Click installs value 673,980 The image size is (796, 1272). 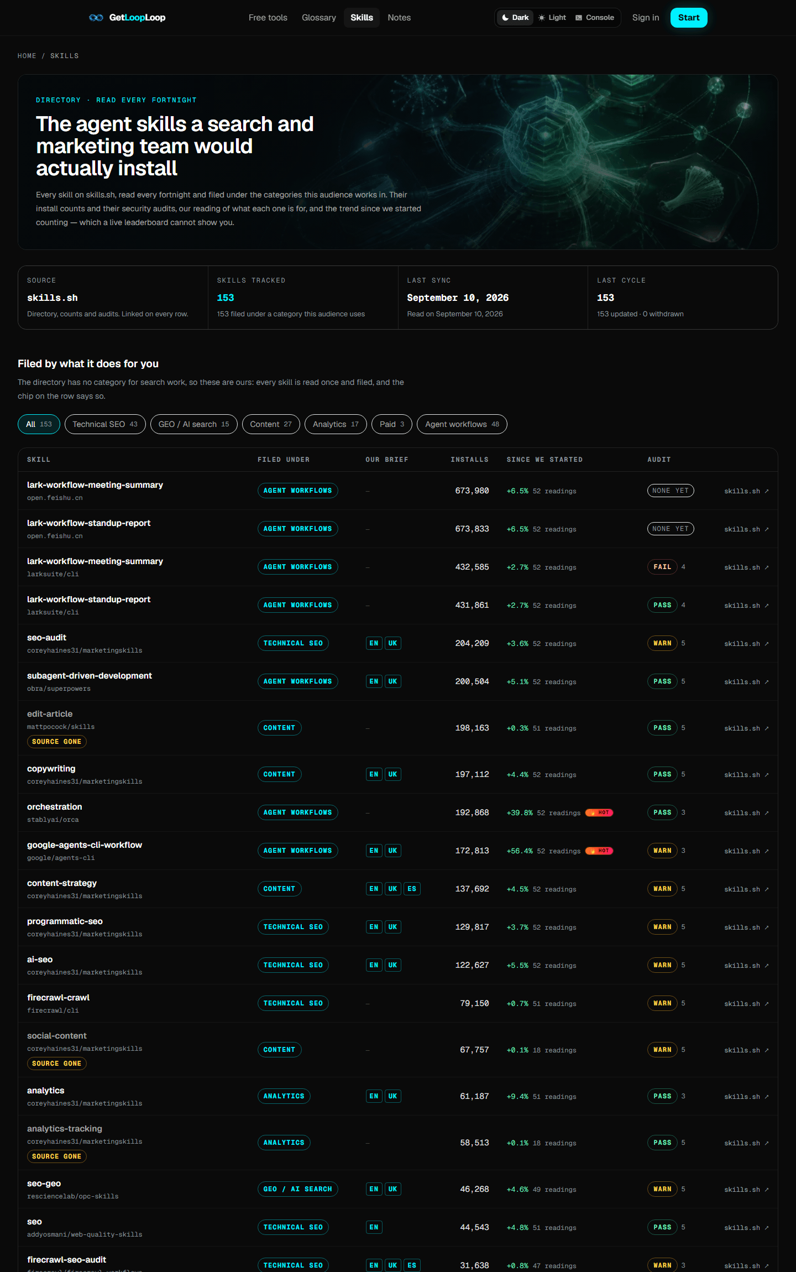tap(472, 491)
